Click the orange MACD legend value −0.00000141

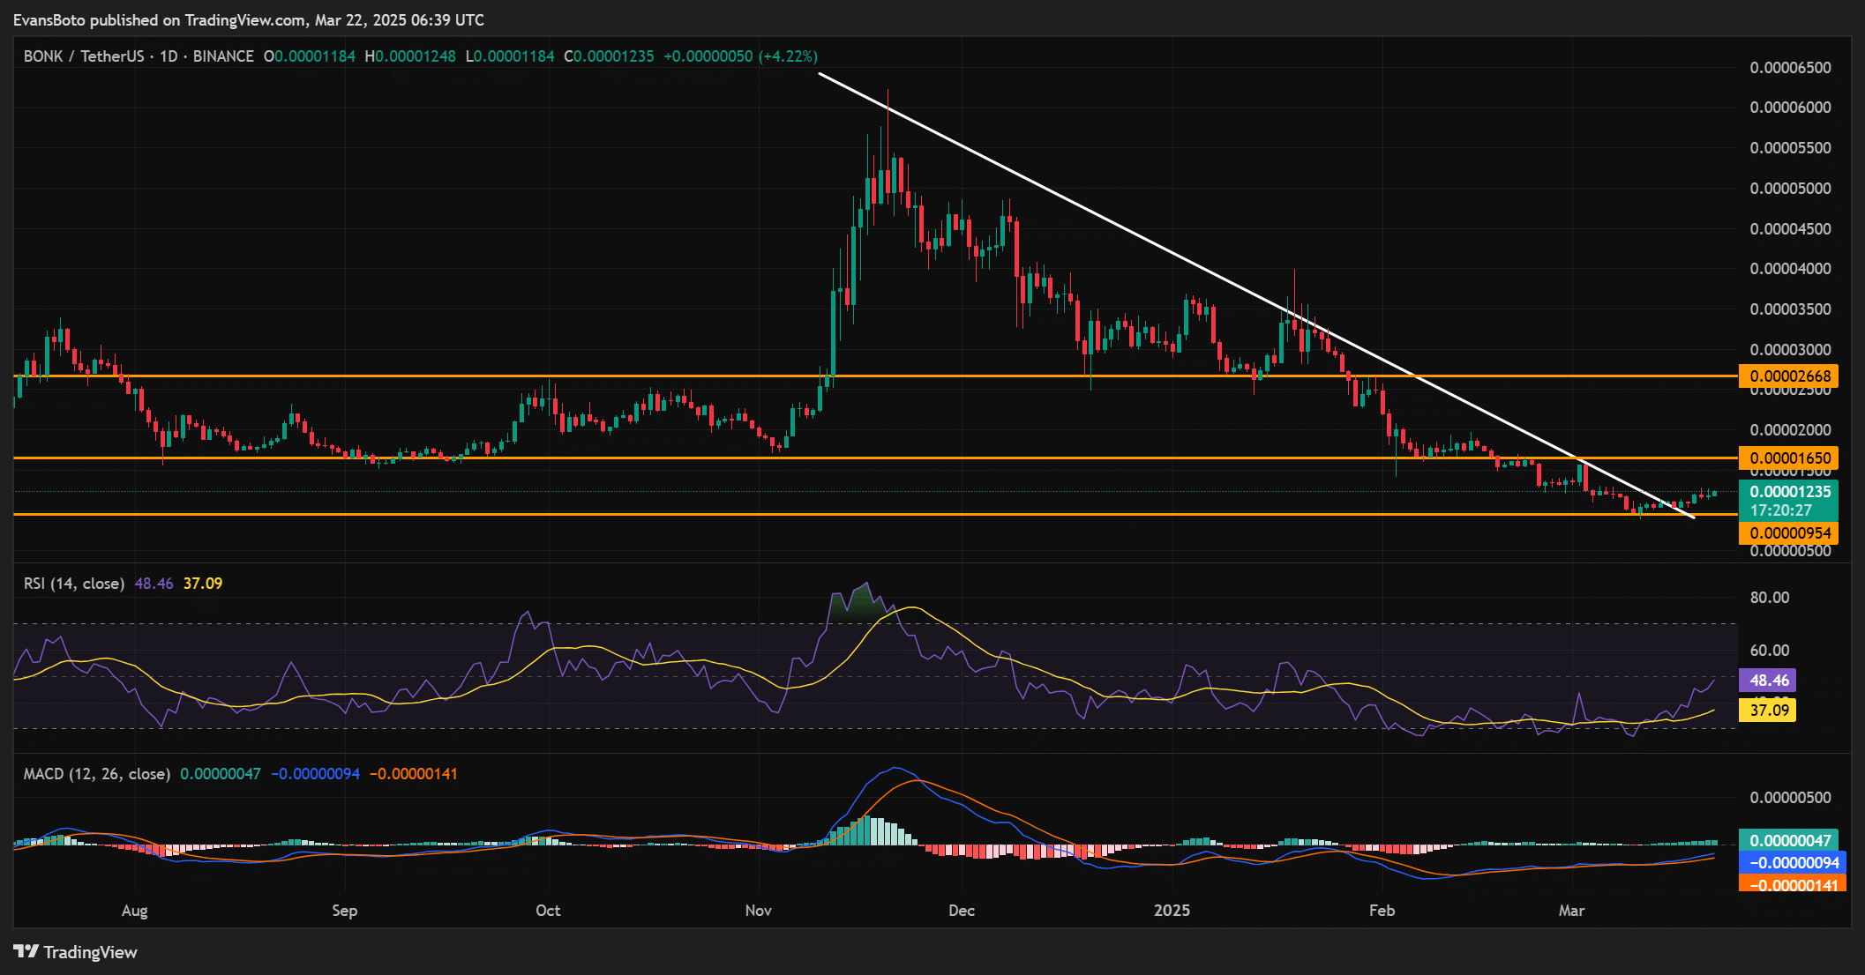tap(413, 774)
